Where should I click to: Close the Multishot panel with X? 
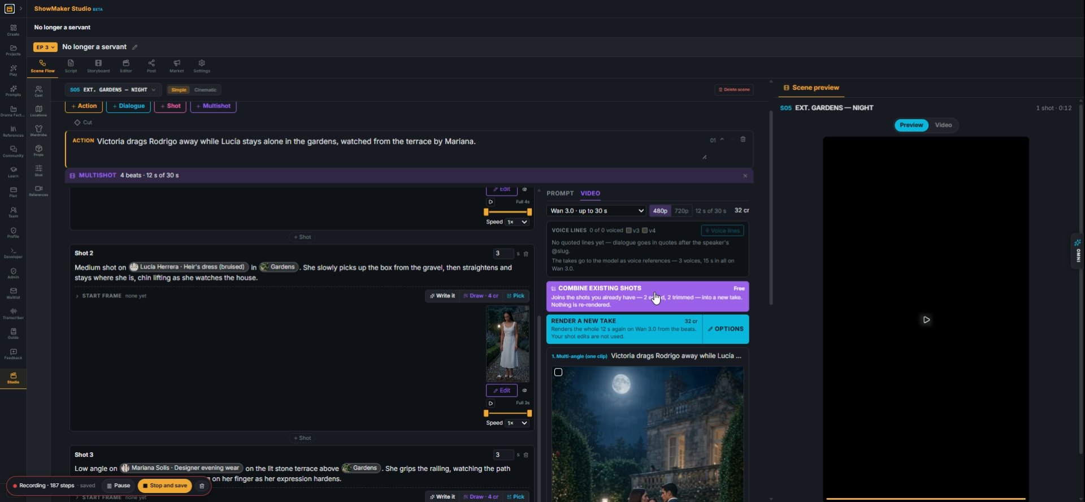coord(745,176)
